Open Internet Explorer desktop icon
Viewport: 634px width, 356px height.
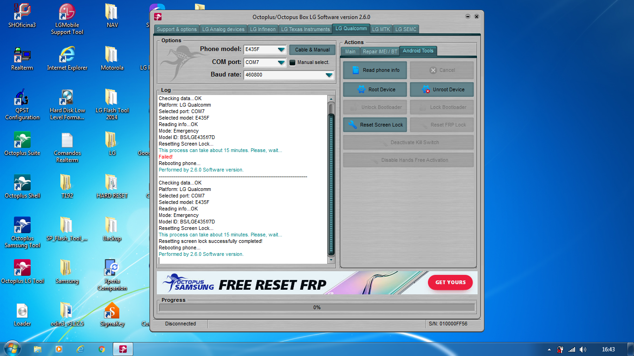pos(67,58)
